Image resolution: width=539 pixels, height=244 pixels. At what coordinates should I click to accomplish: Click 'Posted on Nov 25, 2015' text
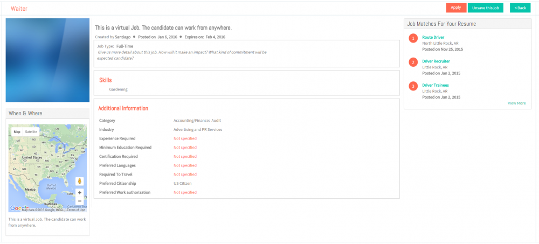[x=443, y=49]
